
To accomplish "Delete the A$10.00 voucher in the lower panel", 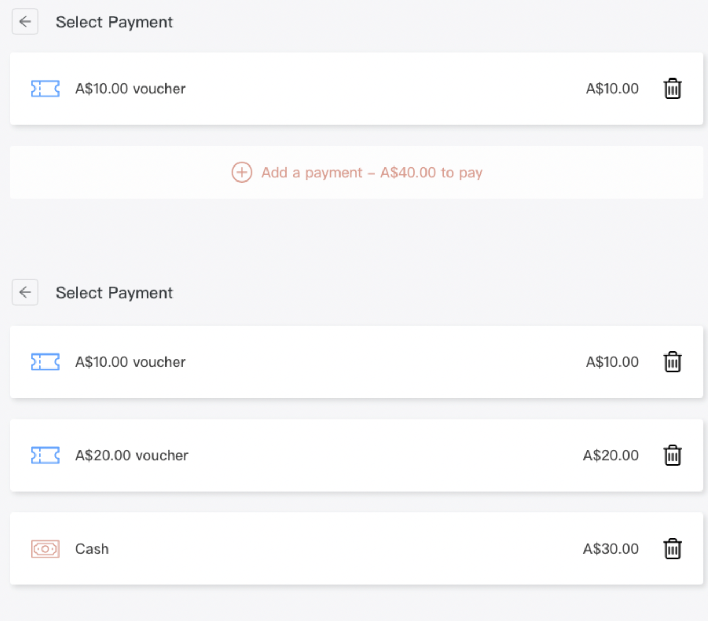I will click(x=673, y=362).
